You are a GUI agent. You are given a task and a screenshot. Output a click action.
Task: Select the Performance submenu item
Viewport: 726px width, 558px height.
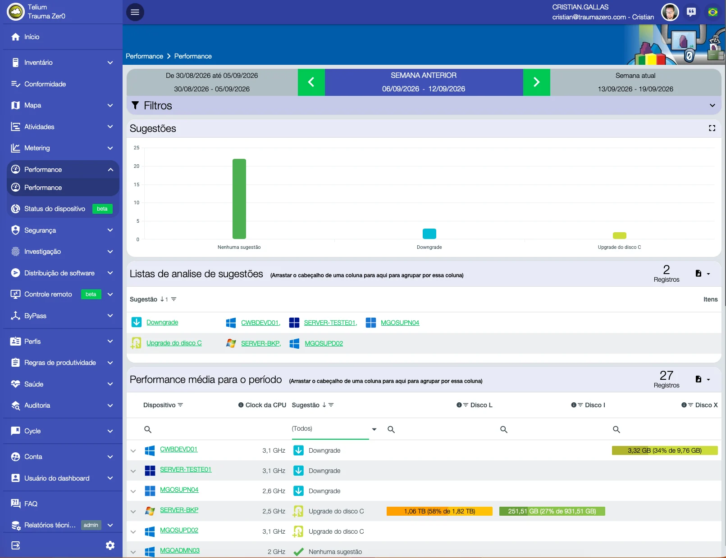(63, 188)
